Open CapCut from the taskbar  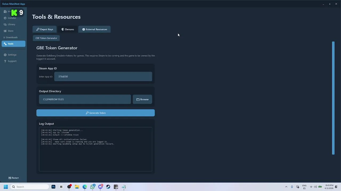pos(61,187)
